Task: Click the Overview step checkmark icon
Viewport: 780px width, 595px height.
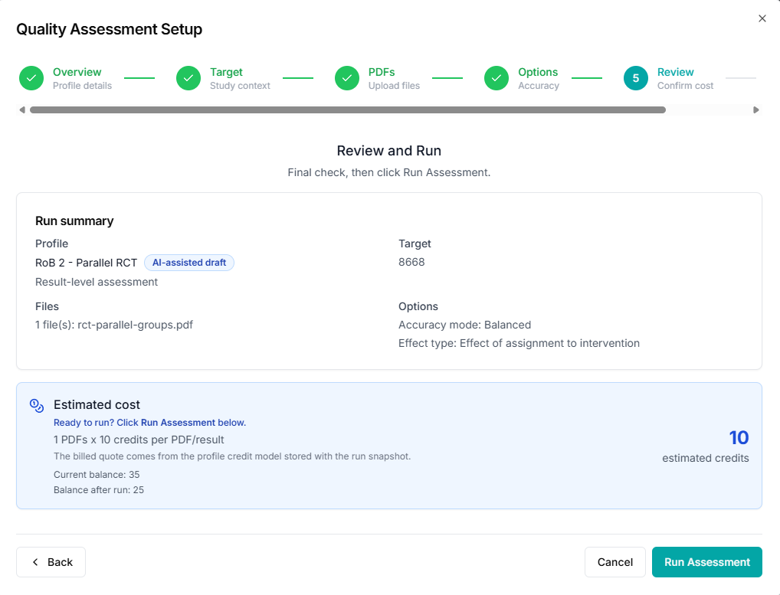Action: (x=31, y=78)
